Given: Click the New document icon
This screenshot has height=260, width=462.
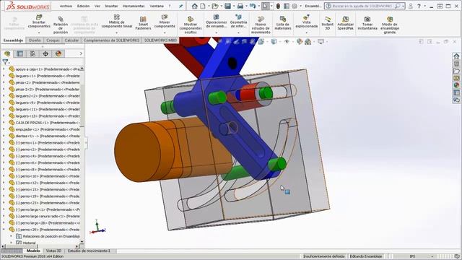Looking at the screenshot, I should pyautogui.click(x=203, y=6).
